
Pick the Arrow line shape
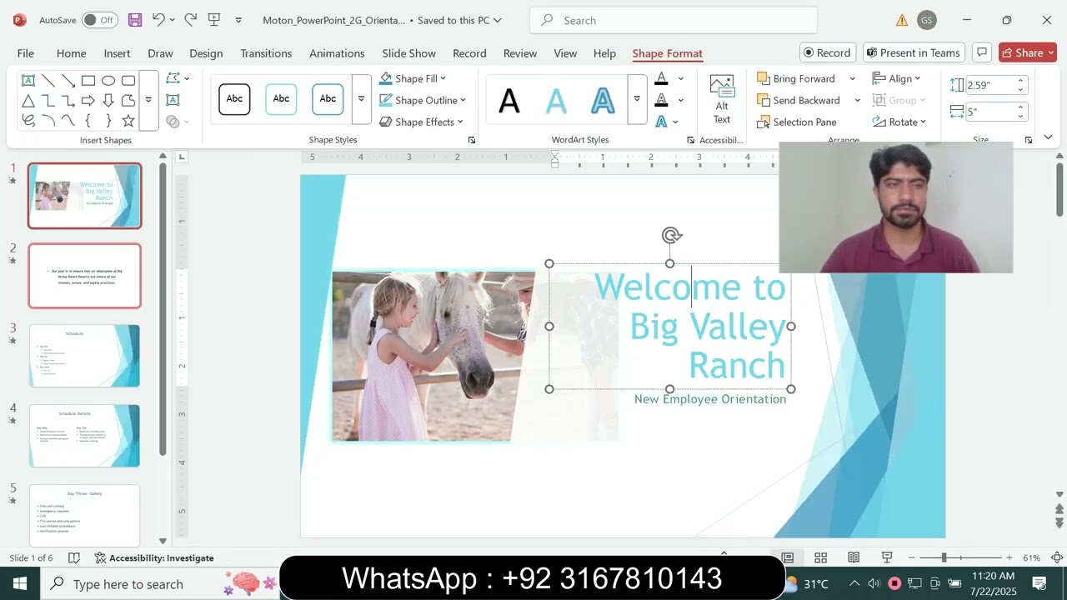[68, 81]
